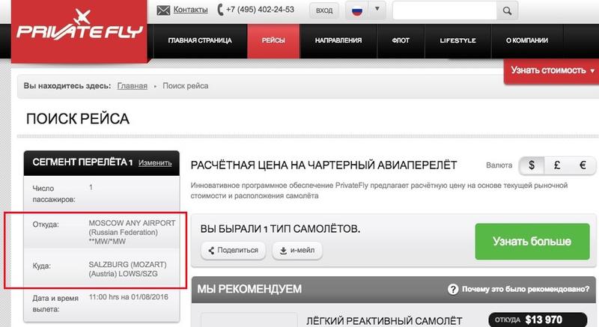
Task: Click the Изменить link
Action: (x=155, y=162)
